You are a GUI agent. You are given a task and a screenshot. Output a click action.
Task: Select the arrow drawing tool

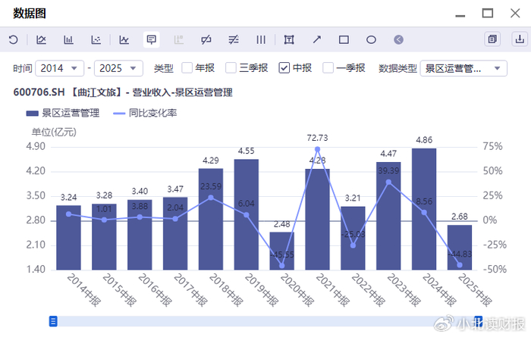click(x=316, y=39)
